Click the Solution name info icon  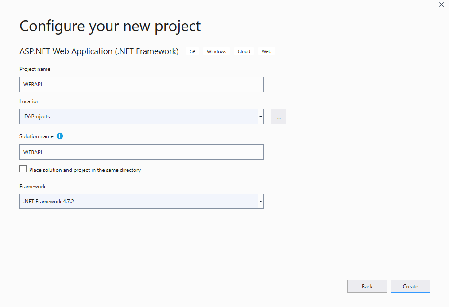60,136
